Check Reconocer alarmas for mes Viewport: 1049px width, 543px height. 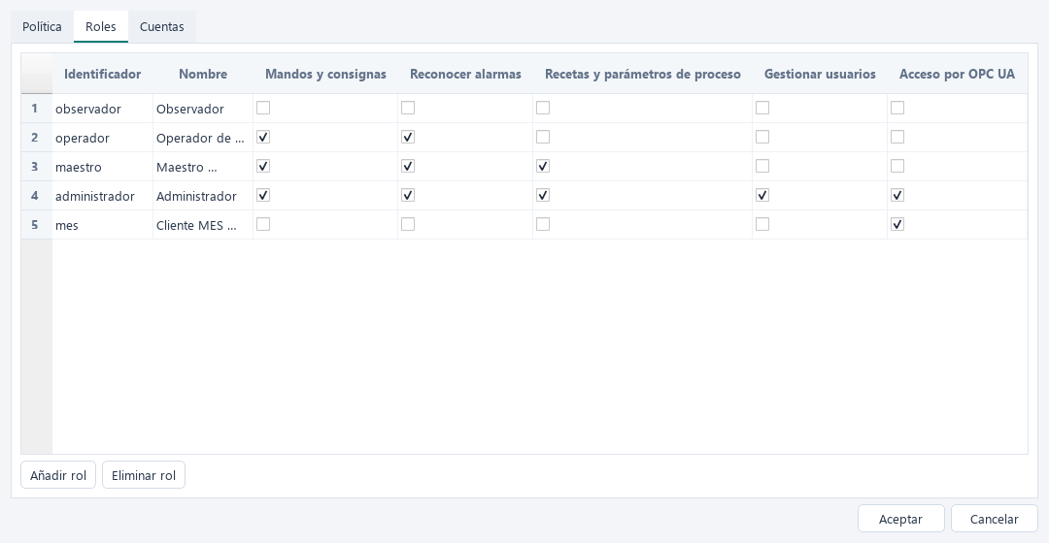pos(408,224)
